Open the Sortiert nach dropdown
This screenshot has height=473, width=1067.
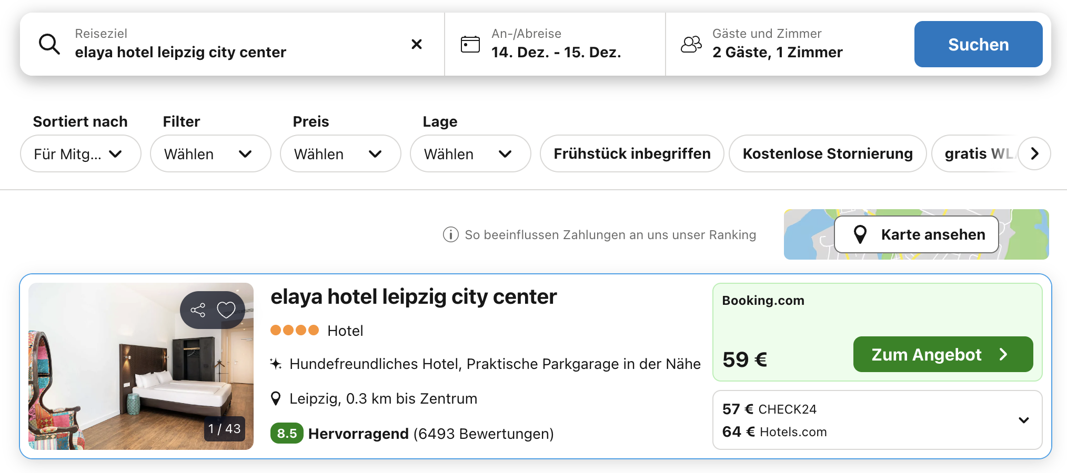tap(80, 153)
